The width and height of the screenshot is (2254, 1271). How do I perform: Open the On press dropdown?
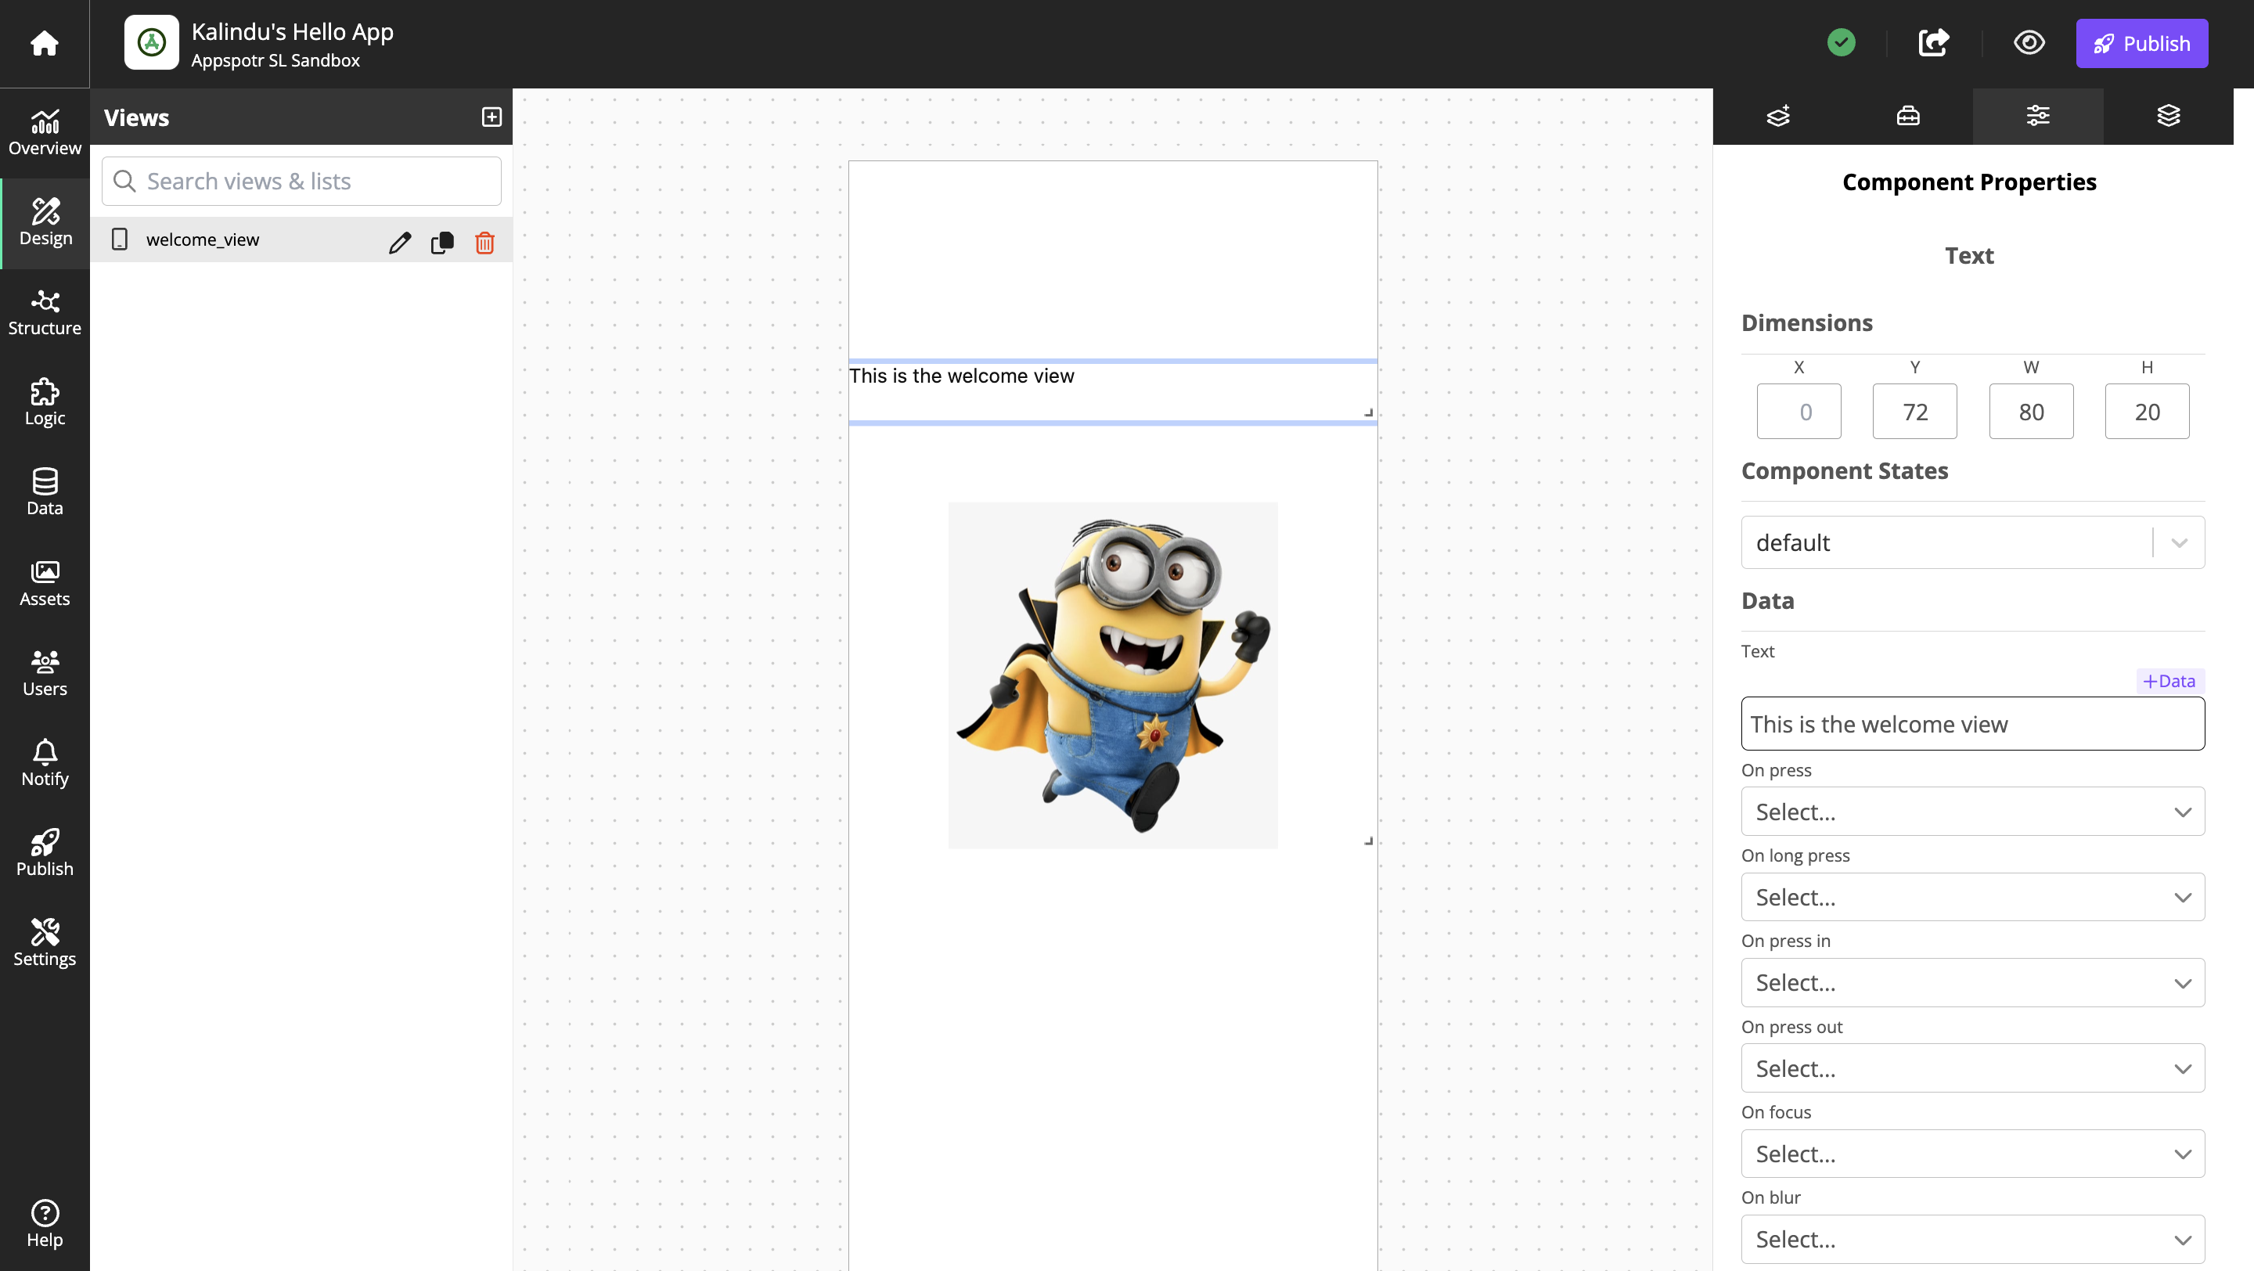tap(1972, 812)
